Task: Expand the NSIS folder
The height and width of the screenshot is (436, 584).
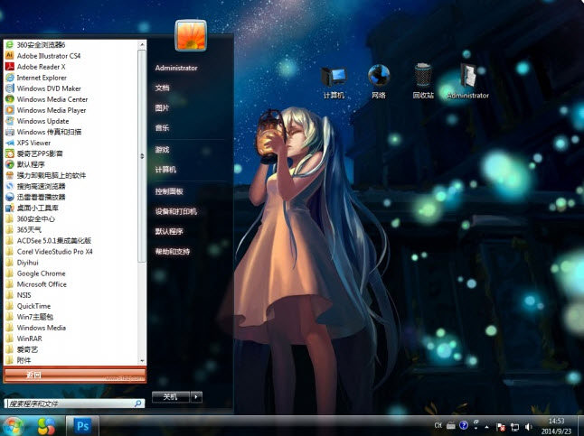Action: click(x=19, y=295)
